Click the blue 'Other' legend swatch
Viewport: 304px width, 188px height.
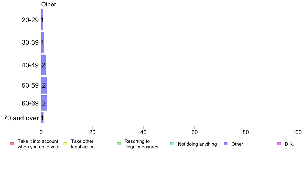pyautogui.click(x=226, y=144)
